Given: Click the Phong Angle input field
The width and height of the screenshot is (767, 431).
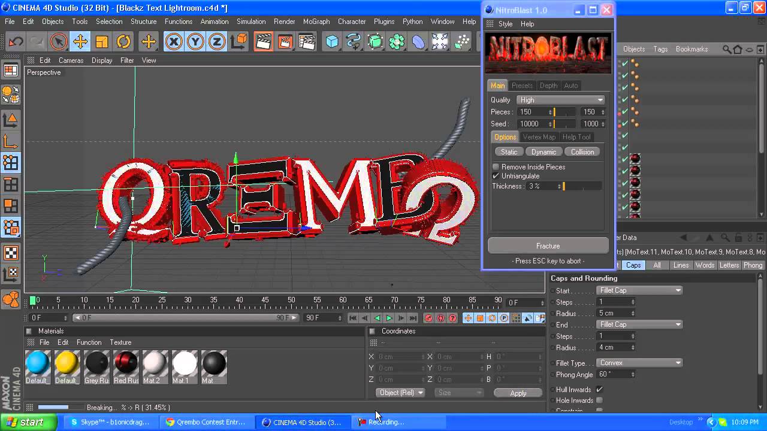Looking at the screenshot, I should point(616,375).
